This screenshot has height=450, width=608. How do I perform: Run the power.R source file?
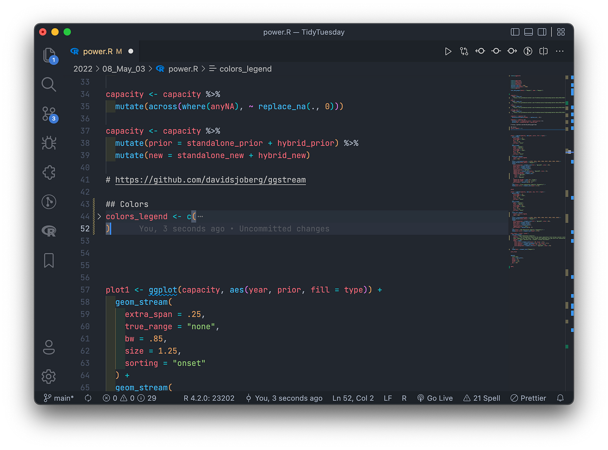coord(448,51)
